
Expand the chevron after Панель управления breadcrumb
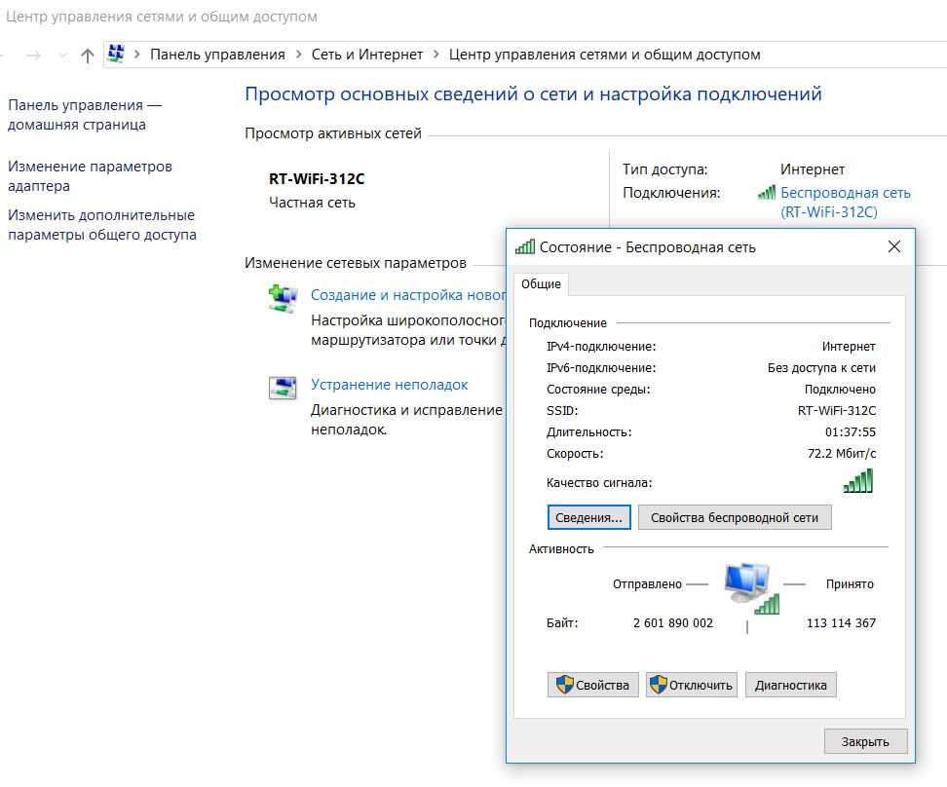click(x=298, y=55)
